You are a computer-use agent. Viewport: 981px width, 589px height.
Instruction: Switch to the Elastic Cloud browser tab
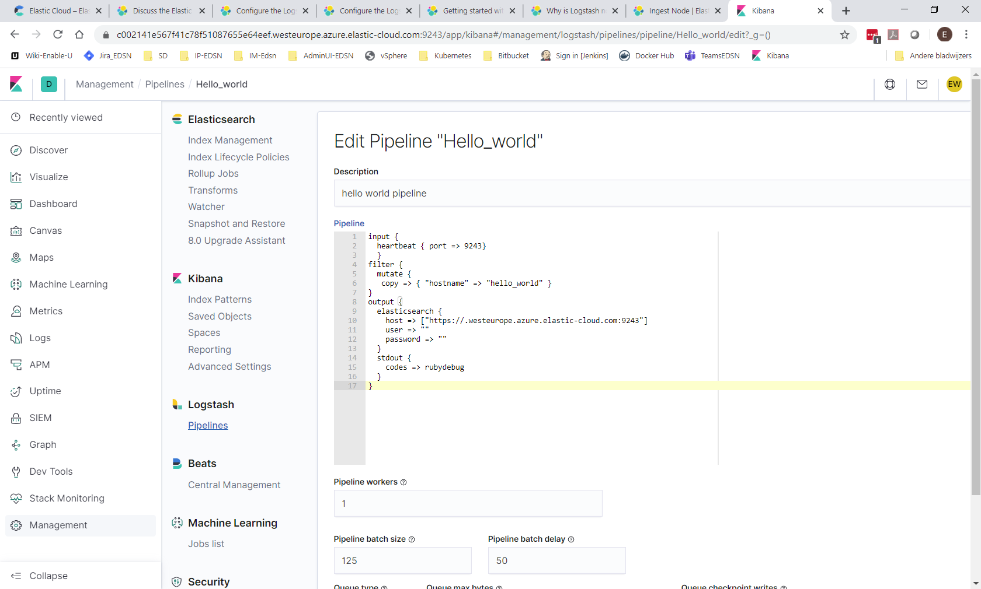coord(57,10)
